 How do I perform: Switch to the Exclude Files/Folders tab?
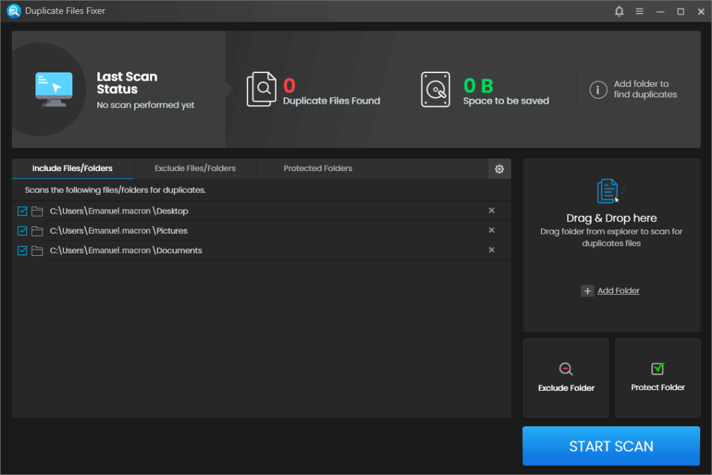[x=195, y=168]
